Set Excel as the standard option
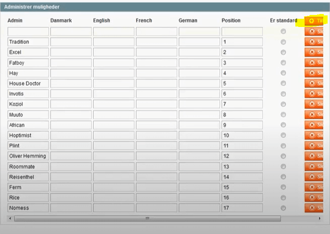This screenshot has height=234, width=330. coord(283,52)
